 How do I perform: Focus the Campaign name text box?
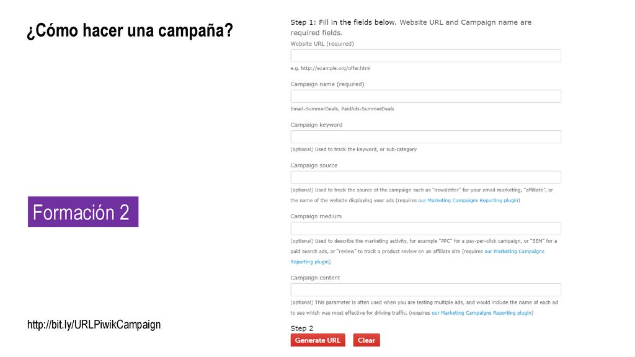[425, 96]
